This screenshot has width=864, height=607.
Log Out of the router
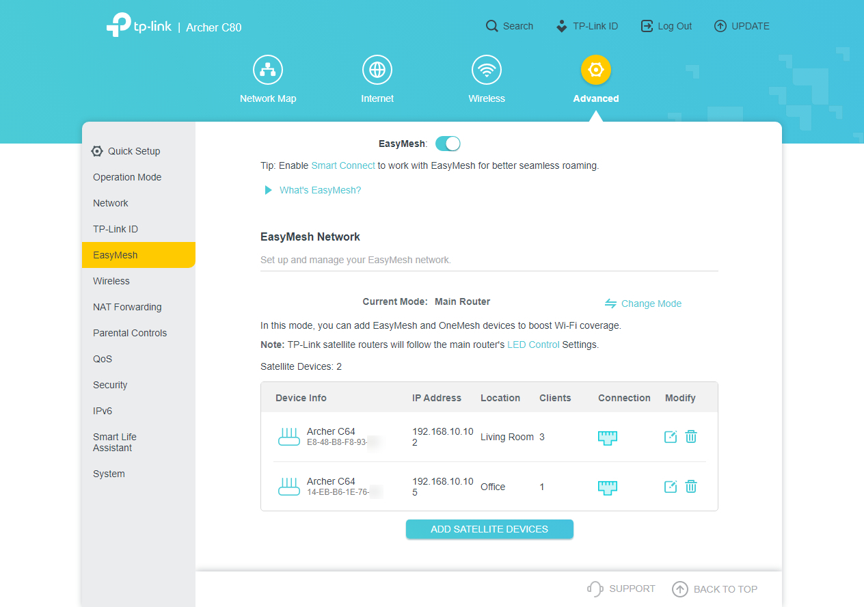tap(666, 26)
